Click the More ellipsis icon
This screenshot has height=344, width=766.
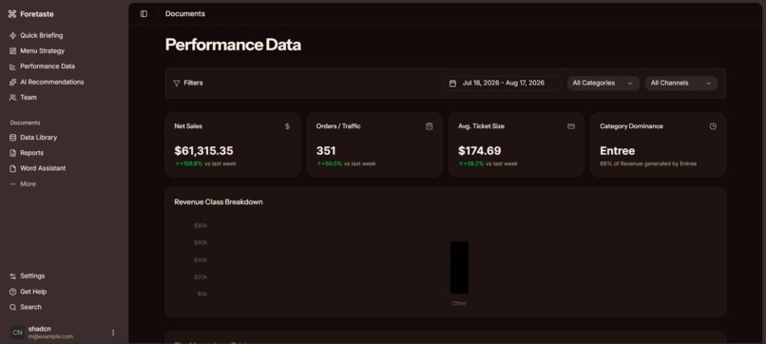[x=12, y=184]
